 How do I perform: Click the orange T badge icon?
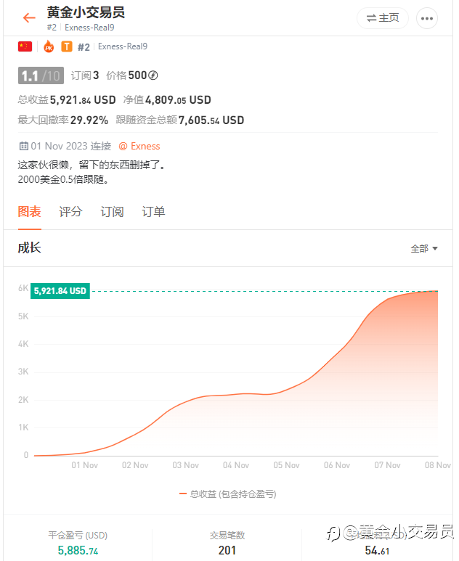(67, 46)
